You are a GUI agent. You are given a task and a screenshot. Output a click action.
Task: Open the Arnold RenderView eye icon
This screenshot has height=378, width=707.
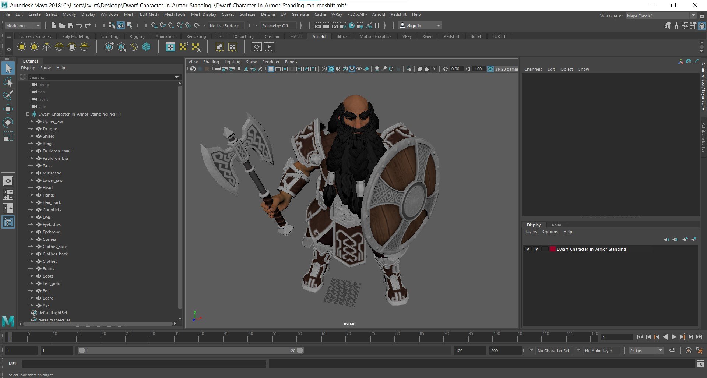click(257, 47)
